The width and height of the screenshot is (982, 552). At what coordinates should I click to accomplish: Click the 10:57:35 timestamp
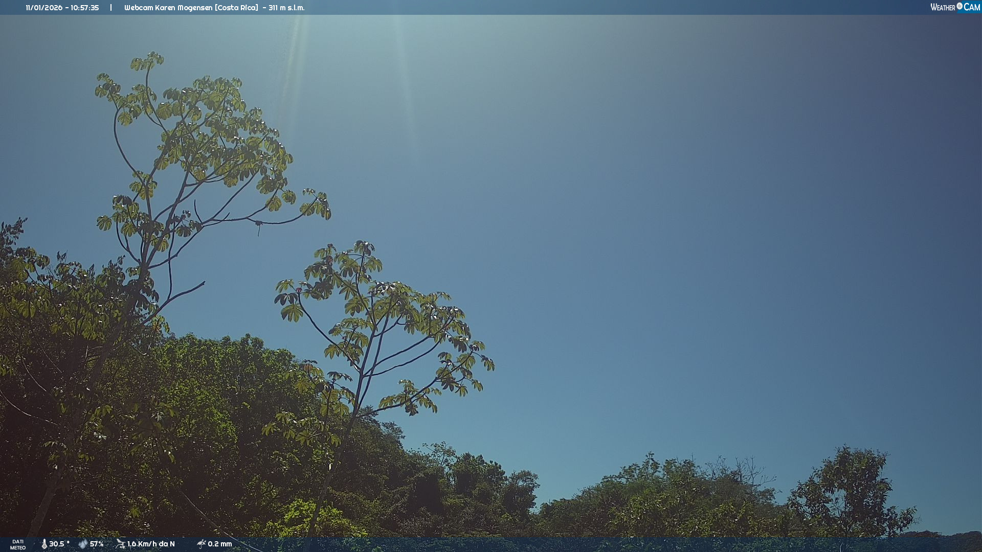tap(84, 8)
